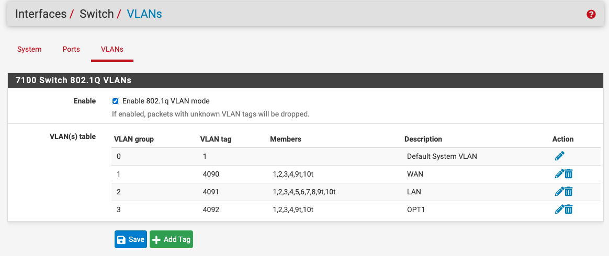Image resolution: width=609 pixels, height=256 pixels.
Task: Edit the Default System VLAN entry
Action: pyautogui.click(x=559, y=156)
